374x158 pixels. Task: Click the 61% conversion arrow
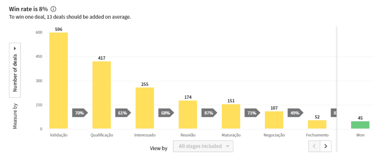(x=123, y=113)
